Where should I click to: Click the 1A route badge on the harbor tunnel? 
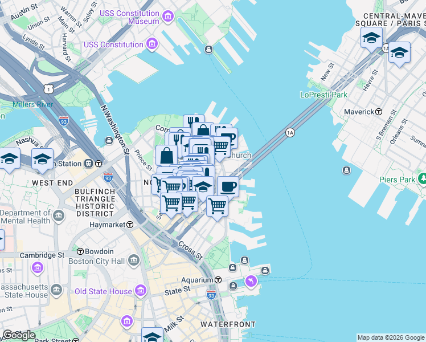(x=290, y=133)
